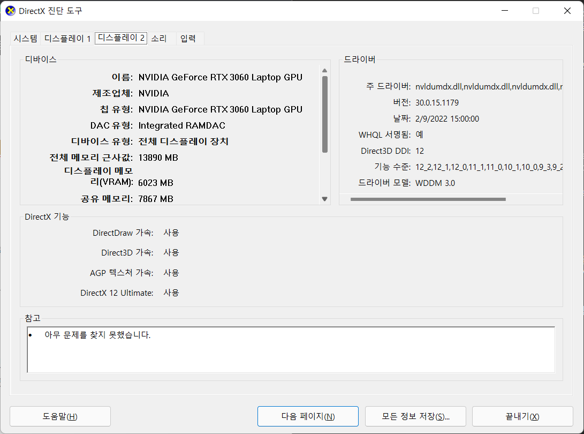The height and width of the screenshot is (434, 584).
Task: Click the nvldumdx.dll main driver value
Action: tap(489, 86)
